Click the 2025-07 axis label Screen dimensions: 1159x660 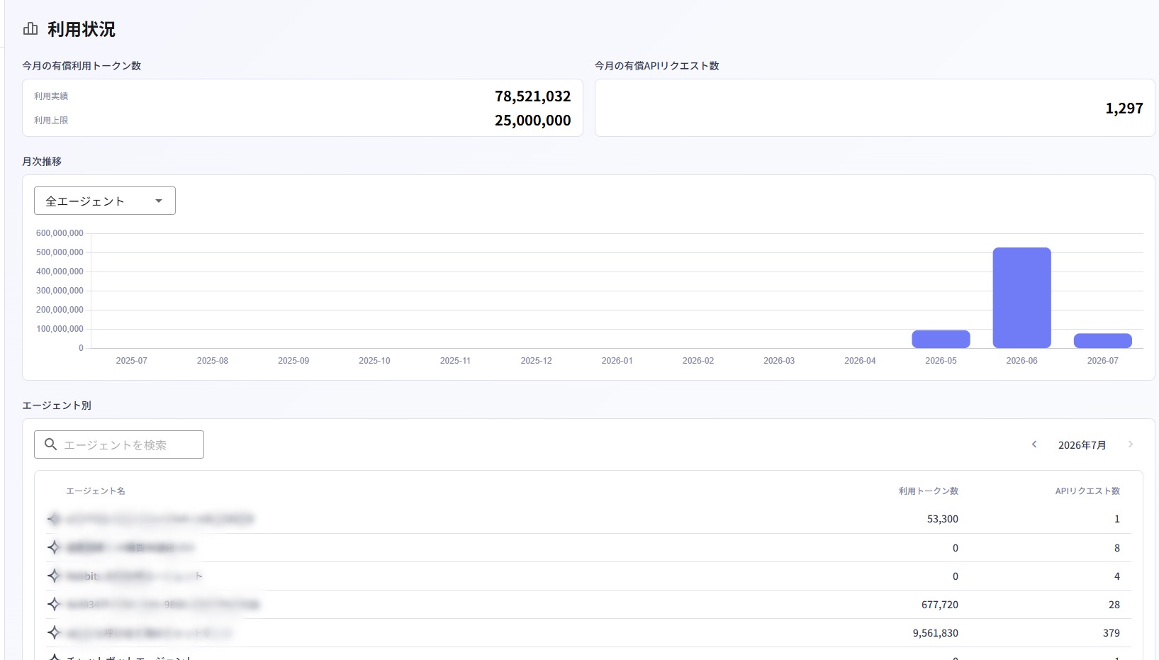click(132, 361)
